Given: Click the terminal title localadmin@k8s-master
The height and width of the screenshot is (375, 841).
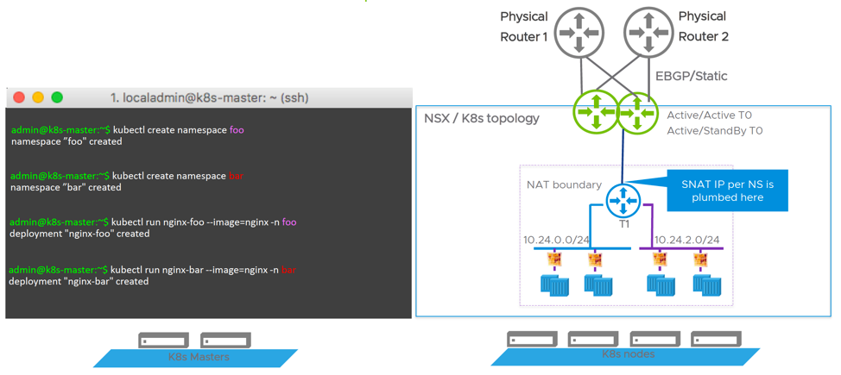Looking at the screenshot, I should [x=209, y=97].
